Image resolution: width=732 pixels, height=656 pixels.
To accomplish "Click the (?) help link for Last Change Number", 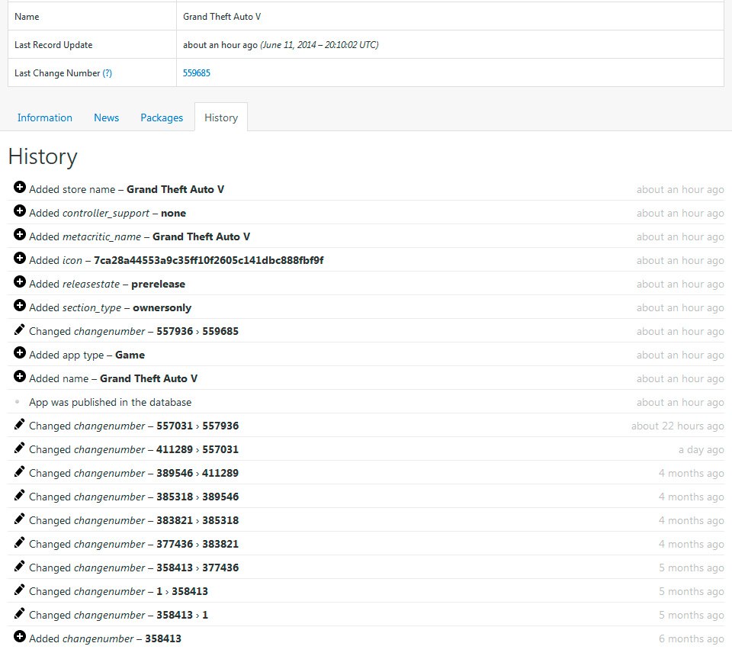I will [x=108, y=72].
